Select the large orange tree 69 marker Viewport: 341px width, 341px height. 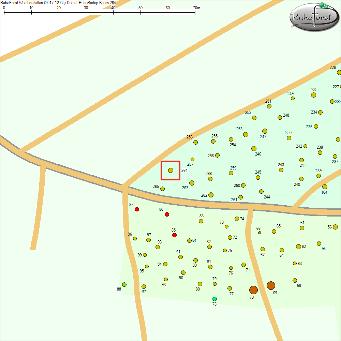271,285
